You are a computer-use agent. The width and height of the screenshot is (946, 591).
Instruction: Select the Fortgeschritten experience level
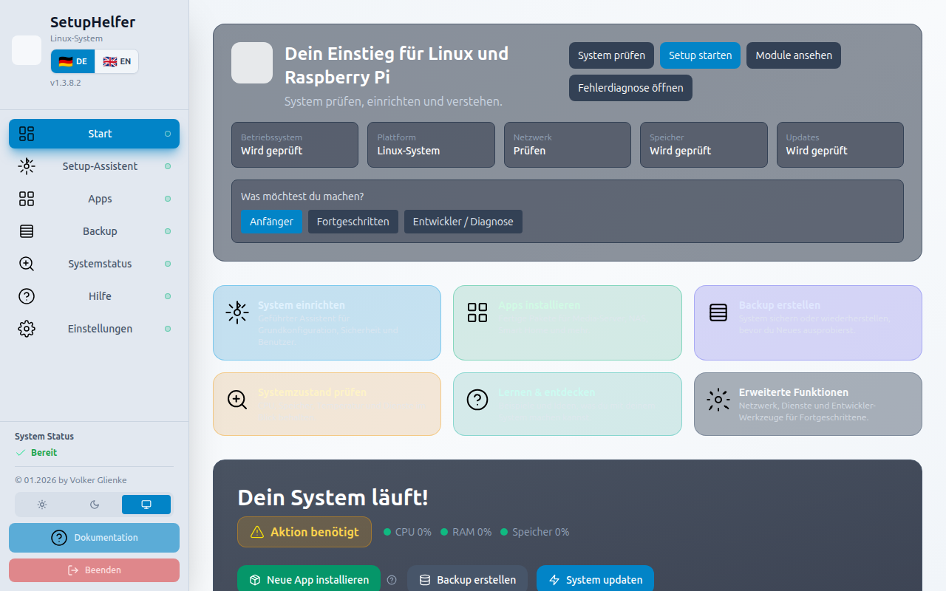tap(353, 222)
